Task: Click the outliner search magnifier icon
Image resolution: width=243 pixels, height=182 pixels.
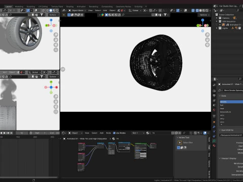Action: 238,11
